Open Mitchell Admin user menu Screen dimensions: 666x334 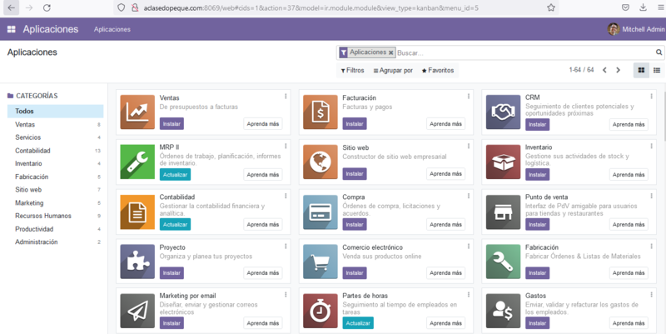[636, 29]
